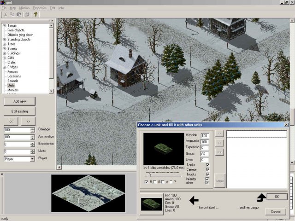This screenshot has width=295, height=221.
Task: Click the Paste toolbar icon
Action: click(19, 14)
